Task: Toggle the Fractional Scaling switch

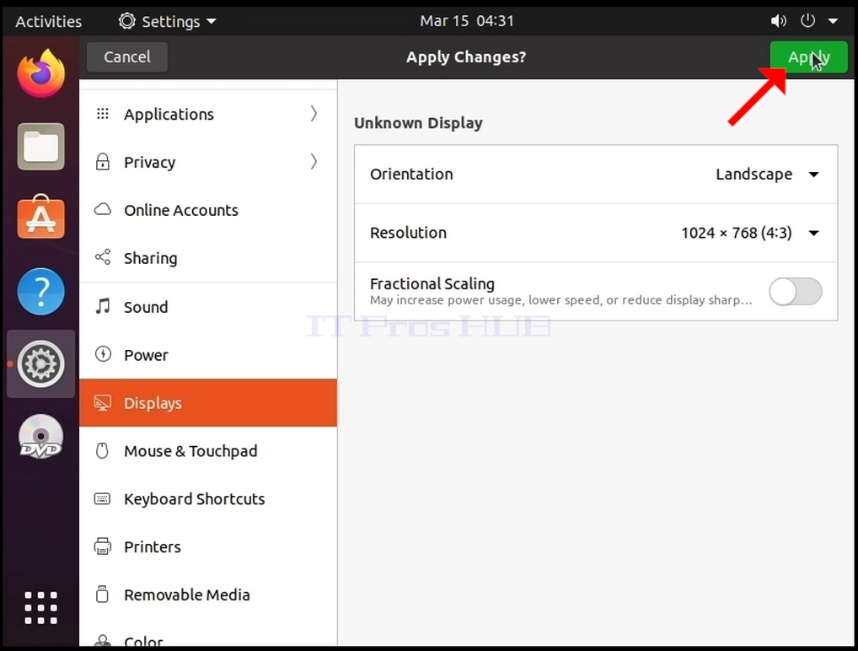Action: click(795, 291)
